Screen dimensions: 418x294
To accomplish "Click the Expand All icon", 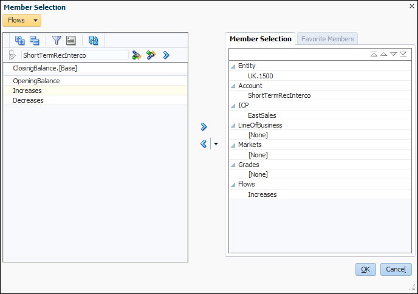I will (x=19, y=41).
